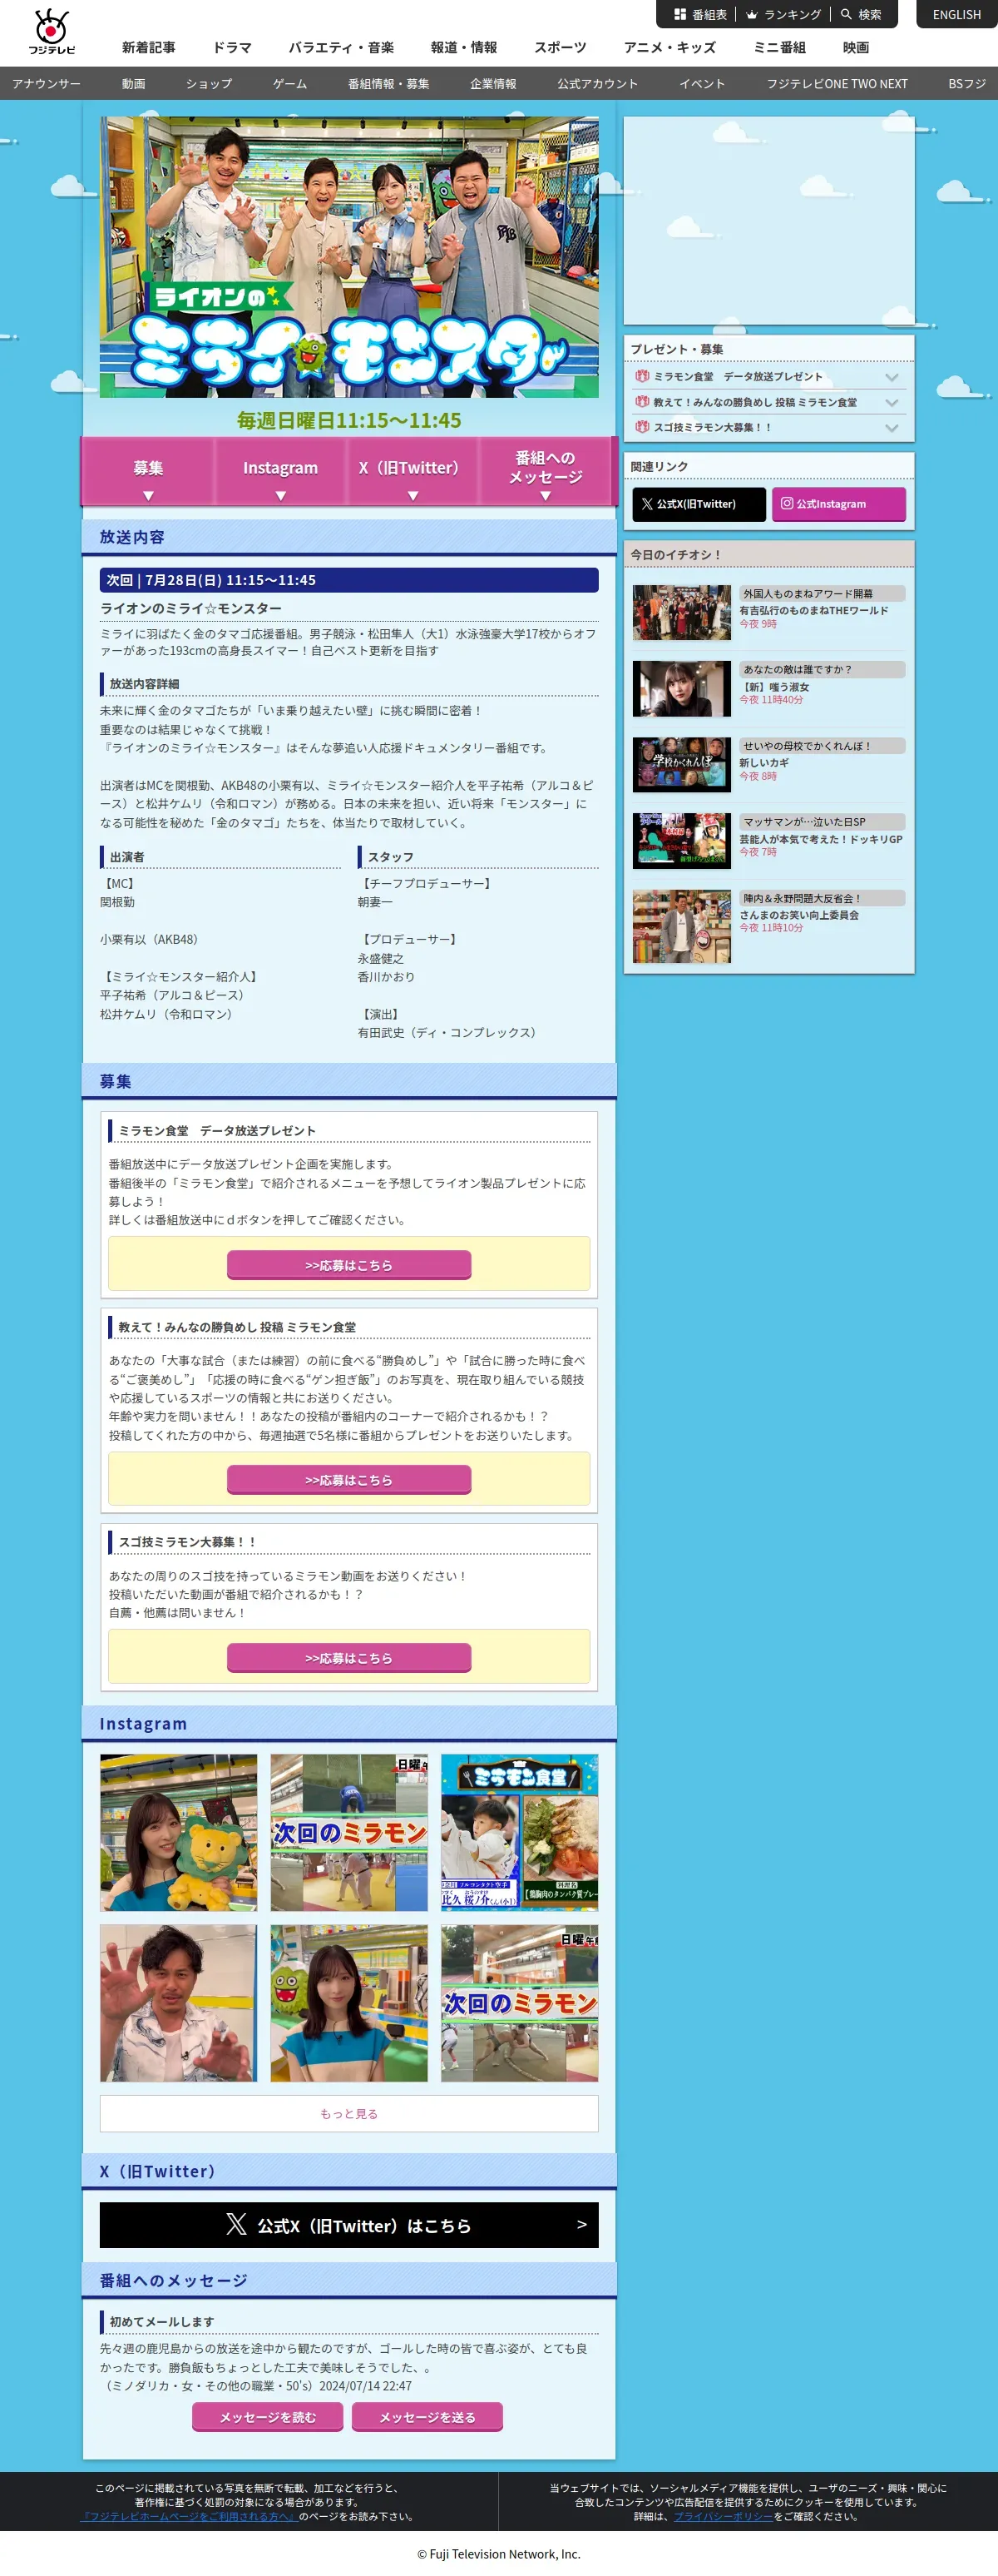Open Instagram photo of woman with green monster
The height and width of the screenshot is (2576, 998).
pyautogui.click(x=348, y=2003)
